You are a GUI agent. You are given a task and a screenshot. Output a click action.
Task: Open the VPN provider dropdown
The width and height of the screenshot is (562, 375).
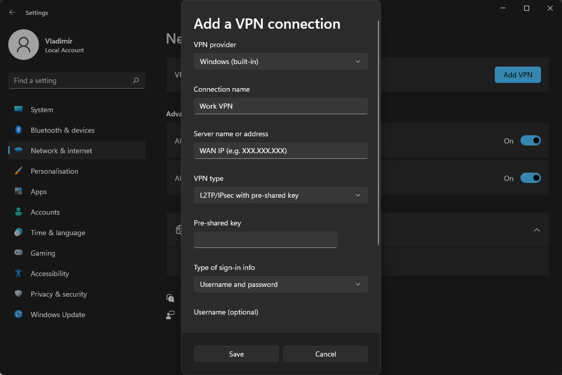280,62
